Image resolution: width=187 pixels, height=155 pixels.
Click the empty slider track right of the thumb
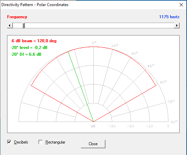click(99, 25)
